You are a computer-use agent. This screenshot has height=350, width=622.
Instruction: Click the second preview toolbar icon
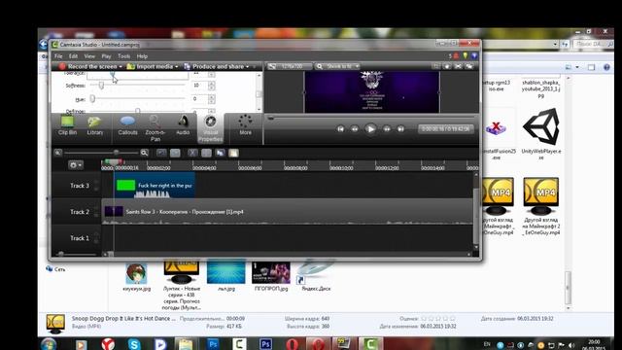tap(447, 66)
